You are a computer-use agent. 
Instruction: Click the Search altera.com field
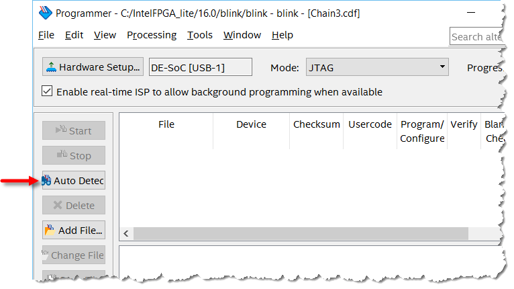(x=476, y=36)
